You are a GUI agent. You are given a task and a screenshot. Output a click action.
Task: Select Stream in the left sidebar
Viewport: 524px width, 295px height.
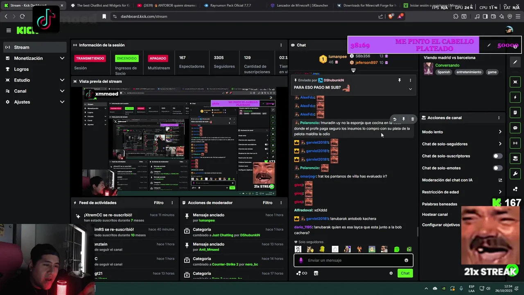pos(34,47)
